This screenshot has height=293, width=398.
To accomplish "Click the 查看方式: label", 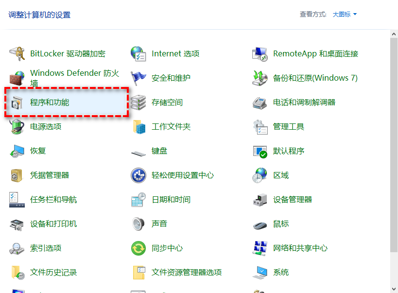I will coord(313,15).
